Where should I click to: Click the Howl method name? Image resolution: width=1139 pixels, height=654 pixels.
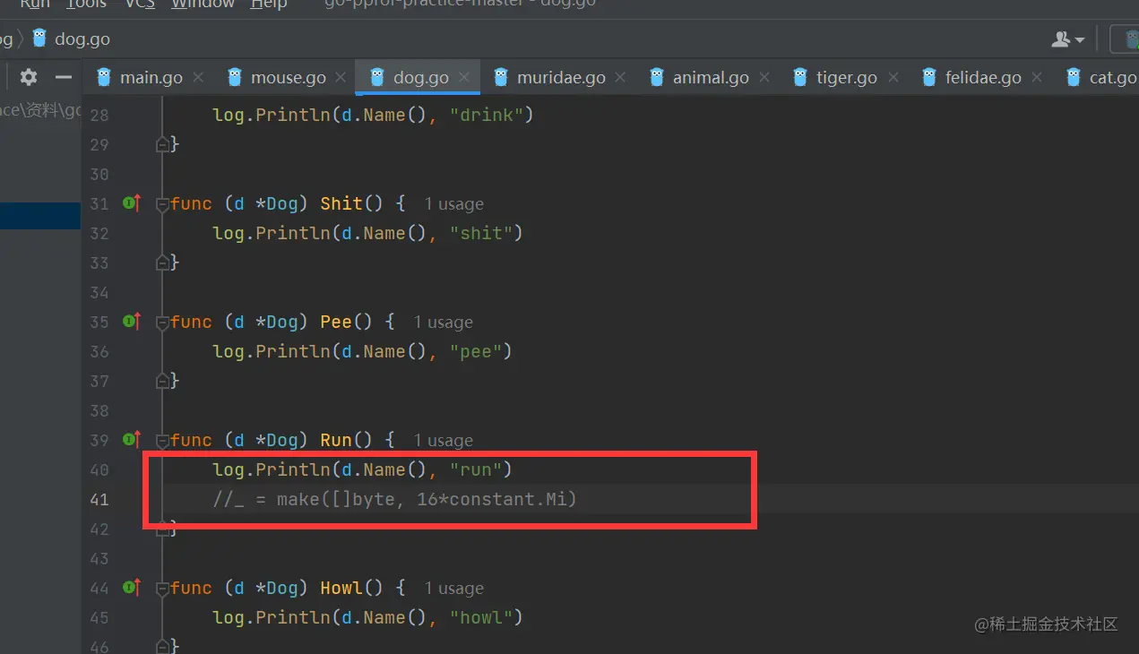tap(341, 588)
